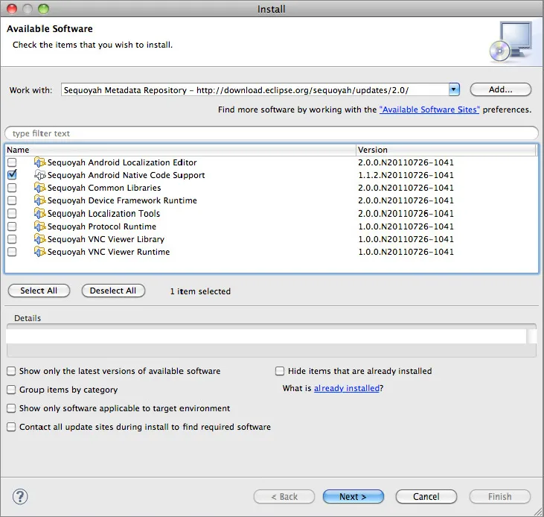
Task: Click the Sequoyah Protocol Runtime feature icon
Action: [39, 226]
